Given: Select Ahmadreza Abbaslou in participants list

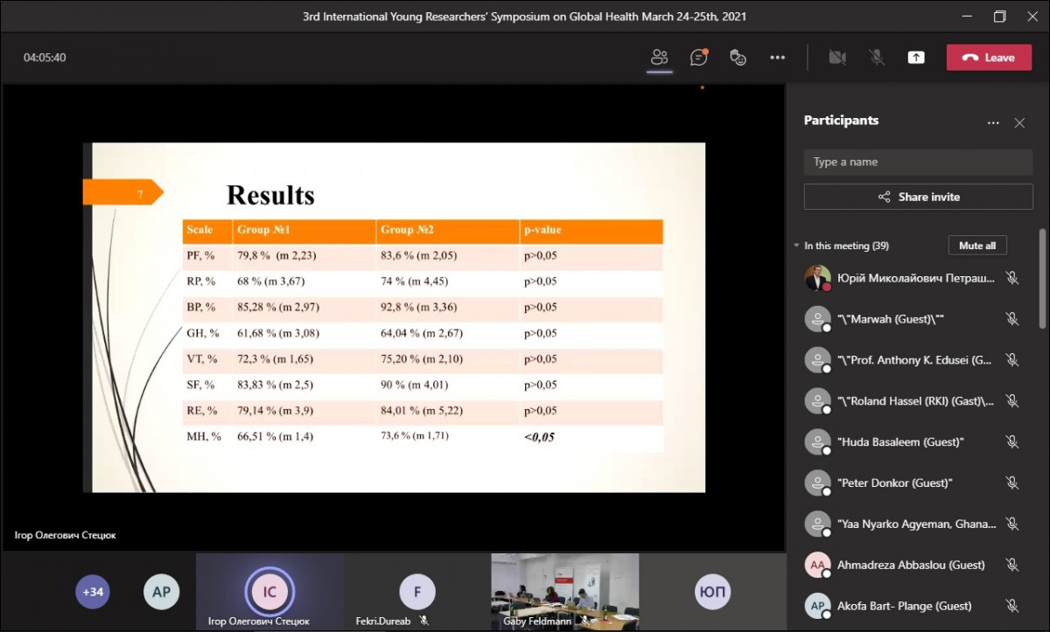Looking at the screenshot, I should [910, 565].
